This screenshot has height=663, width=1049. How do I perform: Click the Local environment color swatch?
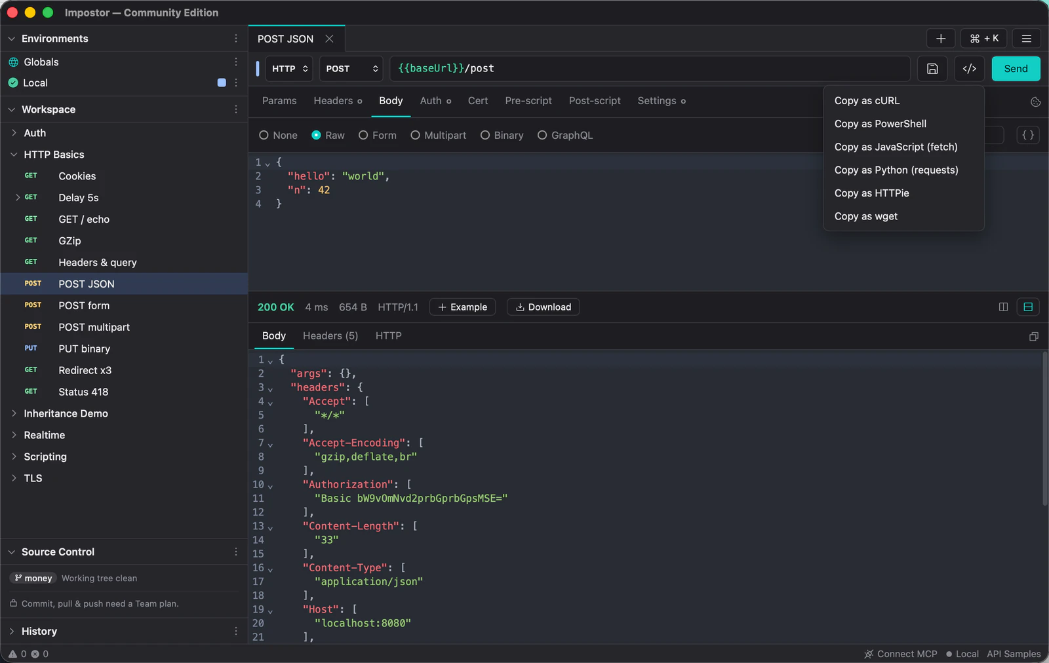[222, 83]
